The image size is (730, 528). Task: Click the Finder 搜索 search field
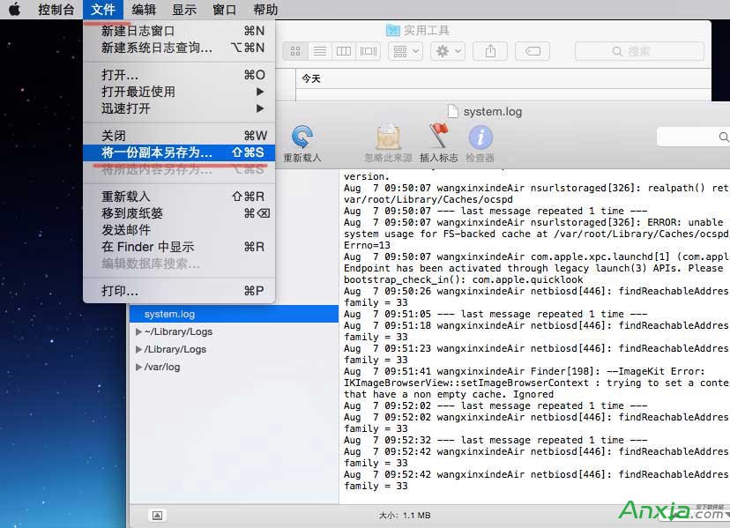pos(639,51)
